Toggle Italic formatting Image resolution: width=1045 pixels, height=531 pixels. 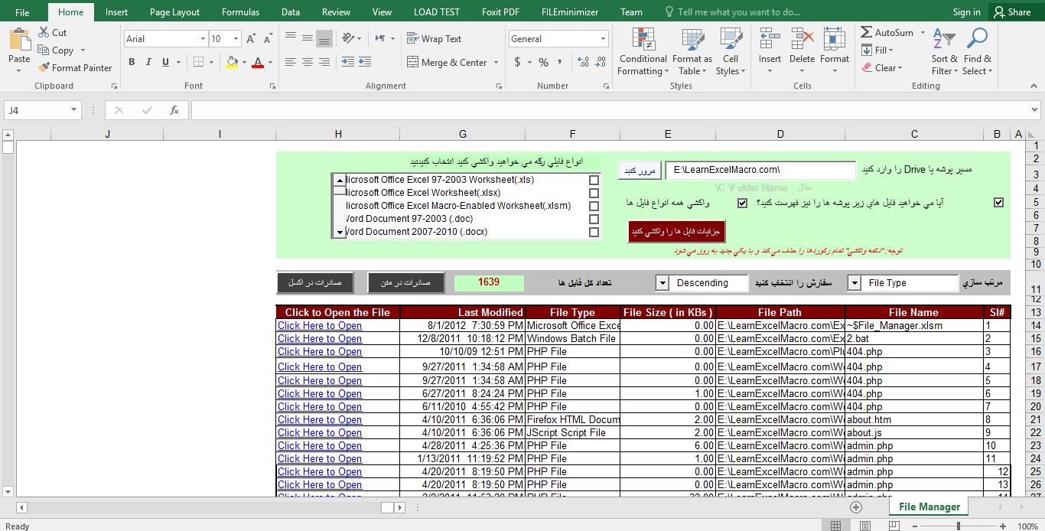tap(147, 62)
